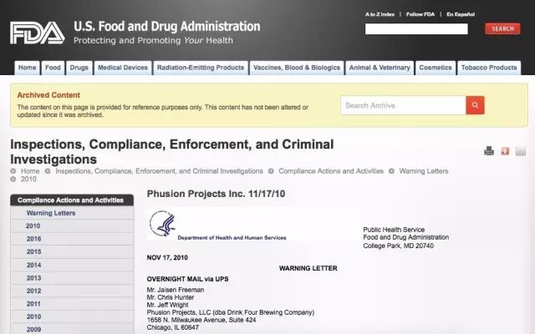Open the Cosmetics navigation tab
Image resolution: width=535 pixels, height=334 pixels.
436,68
